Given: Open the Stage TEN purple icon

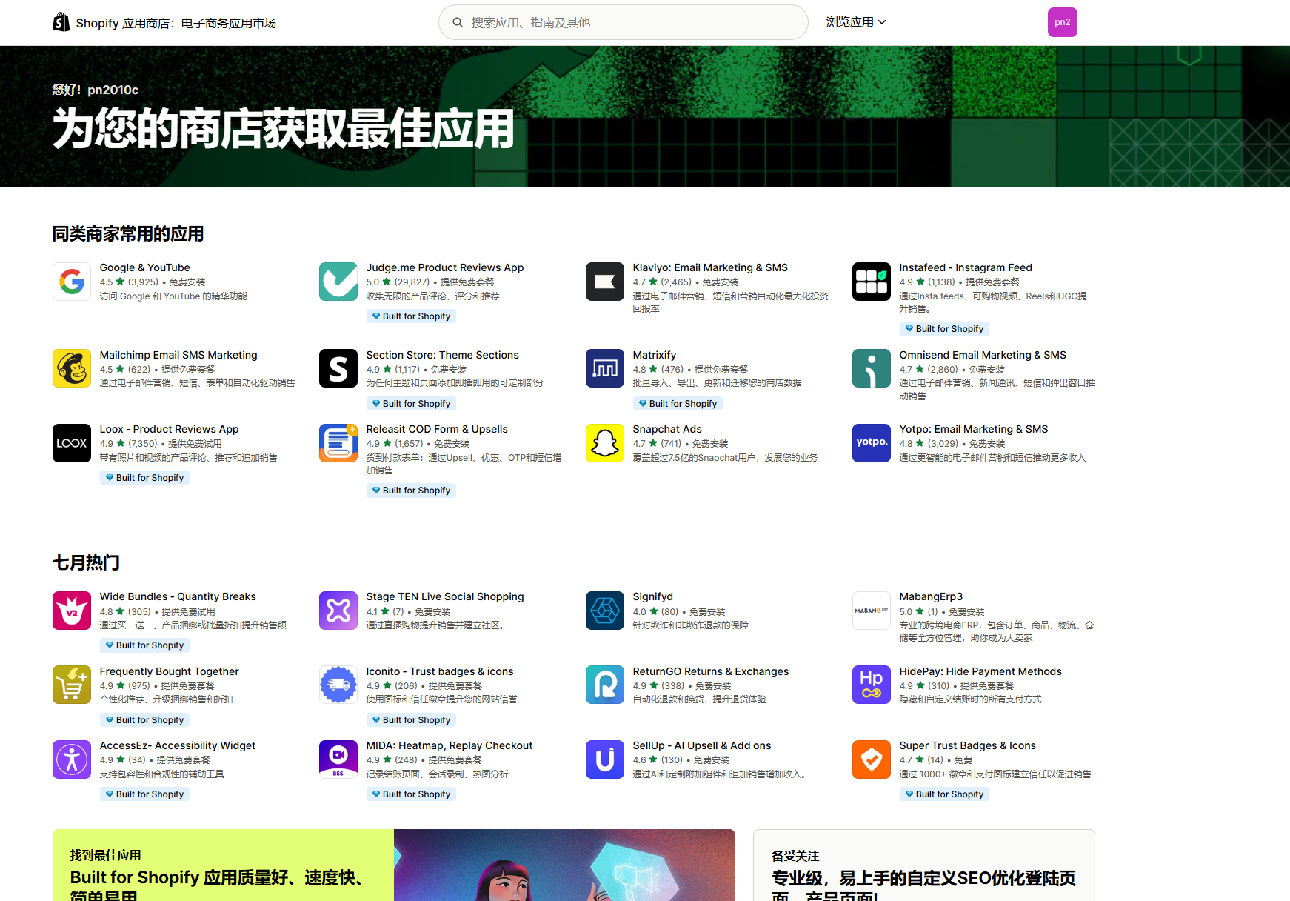Looking at the screenshot, I should pos(338,611).
